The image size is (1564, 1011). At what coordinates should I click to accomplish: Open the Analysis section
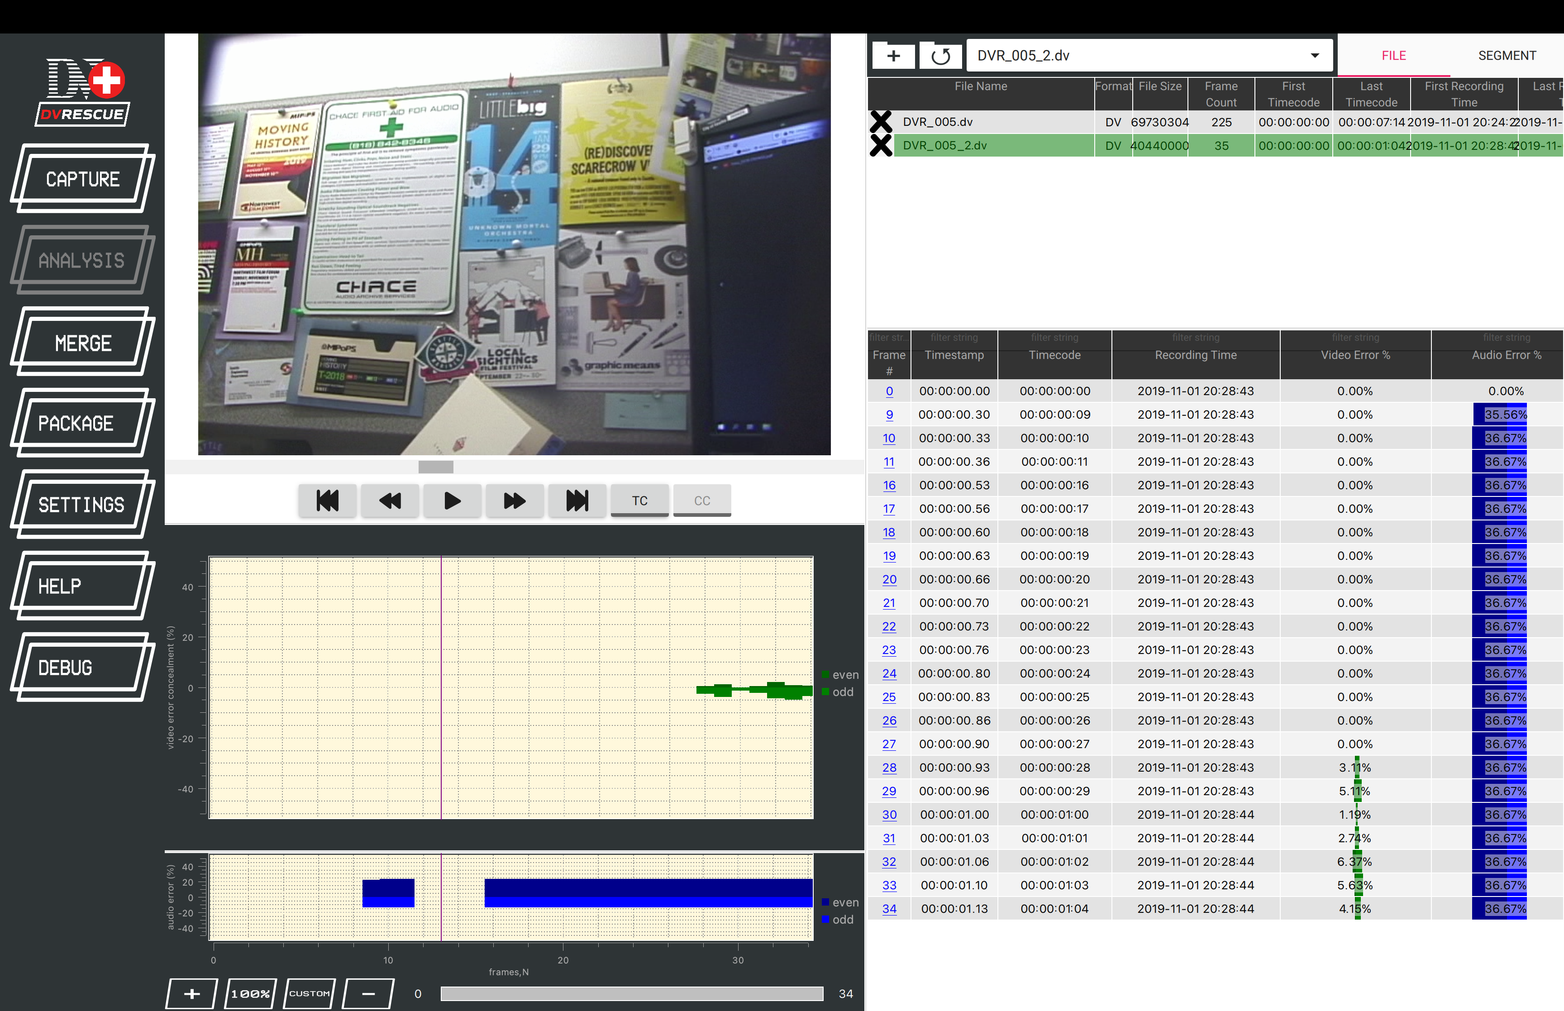point(83,260)
